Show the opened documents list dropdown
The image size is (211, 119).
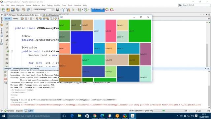206,15
